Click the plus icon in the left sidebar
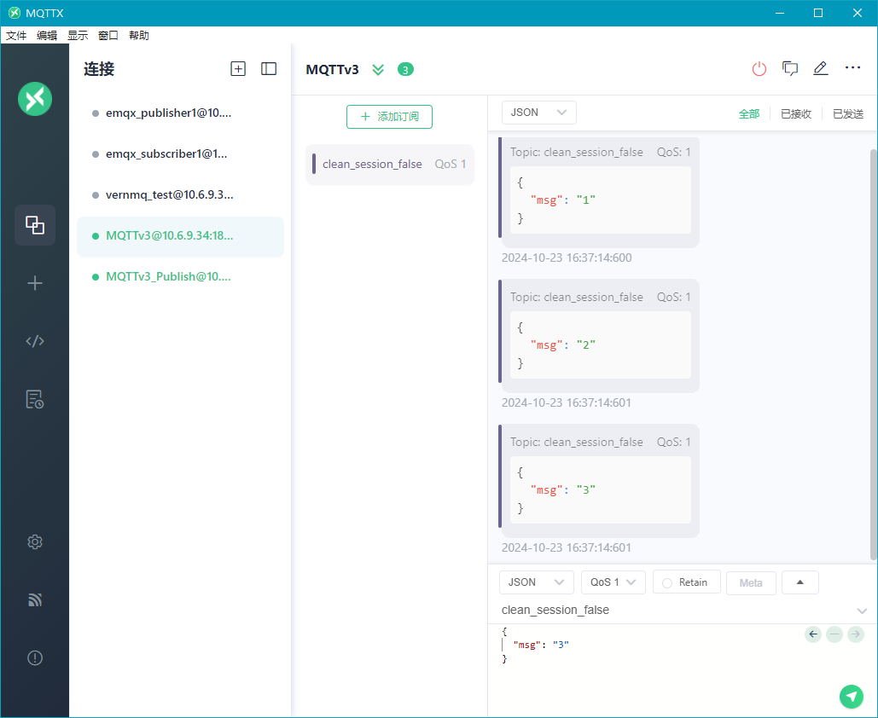This screenshot has height=718, width=878. tap(35, 283)
